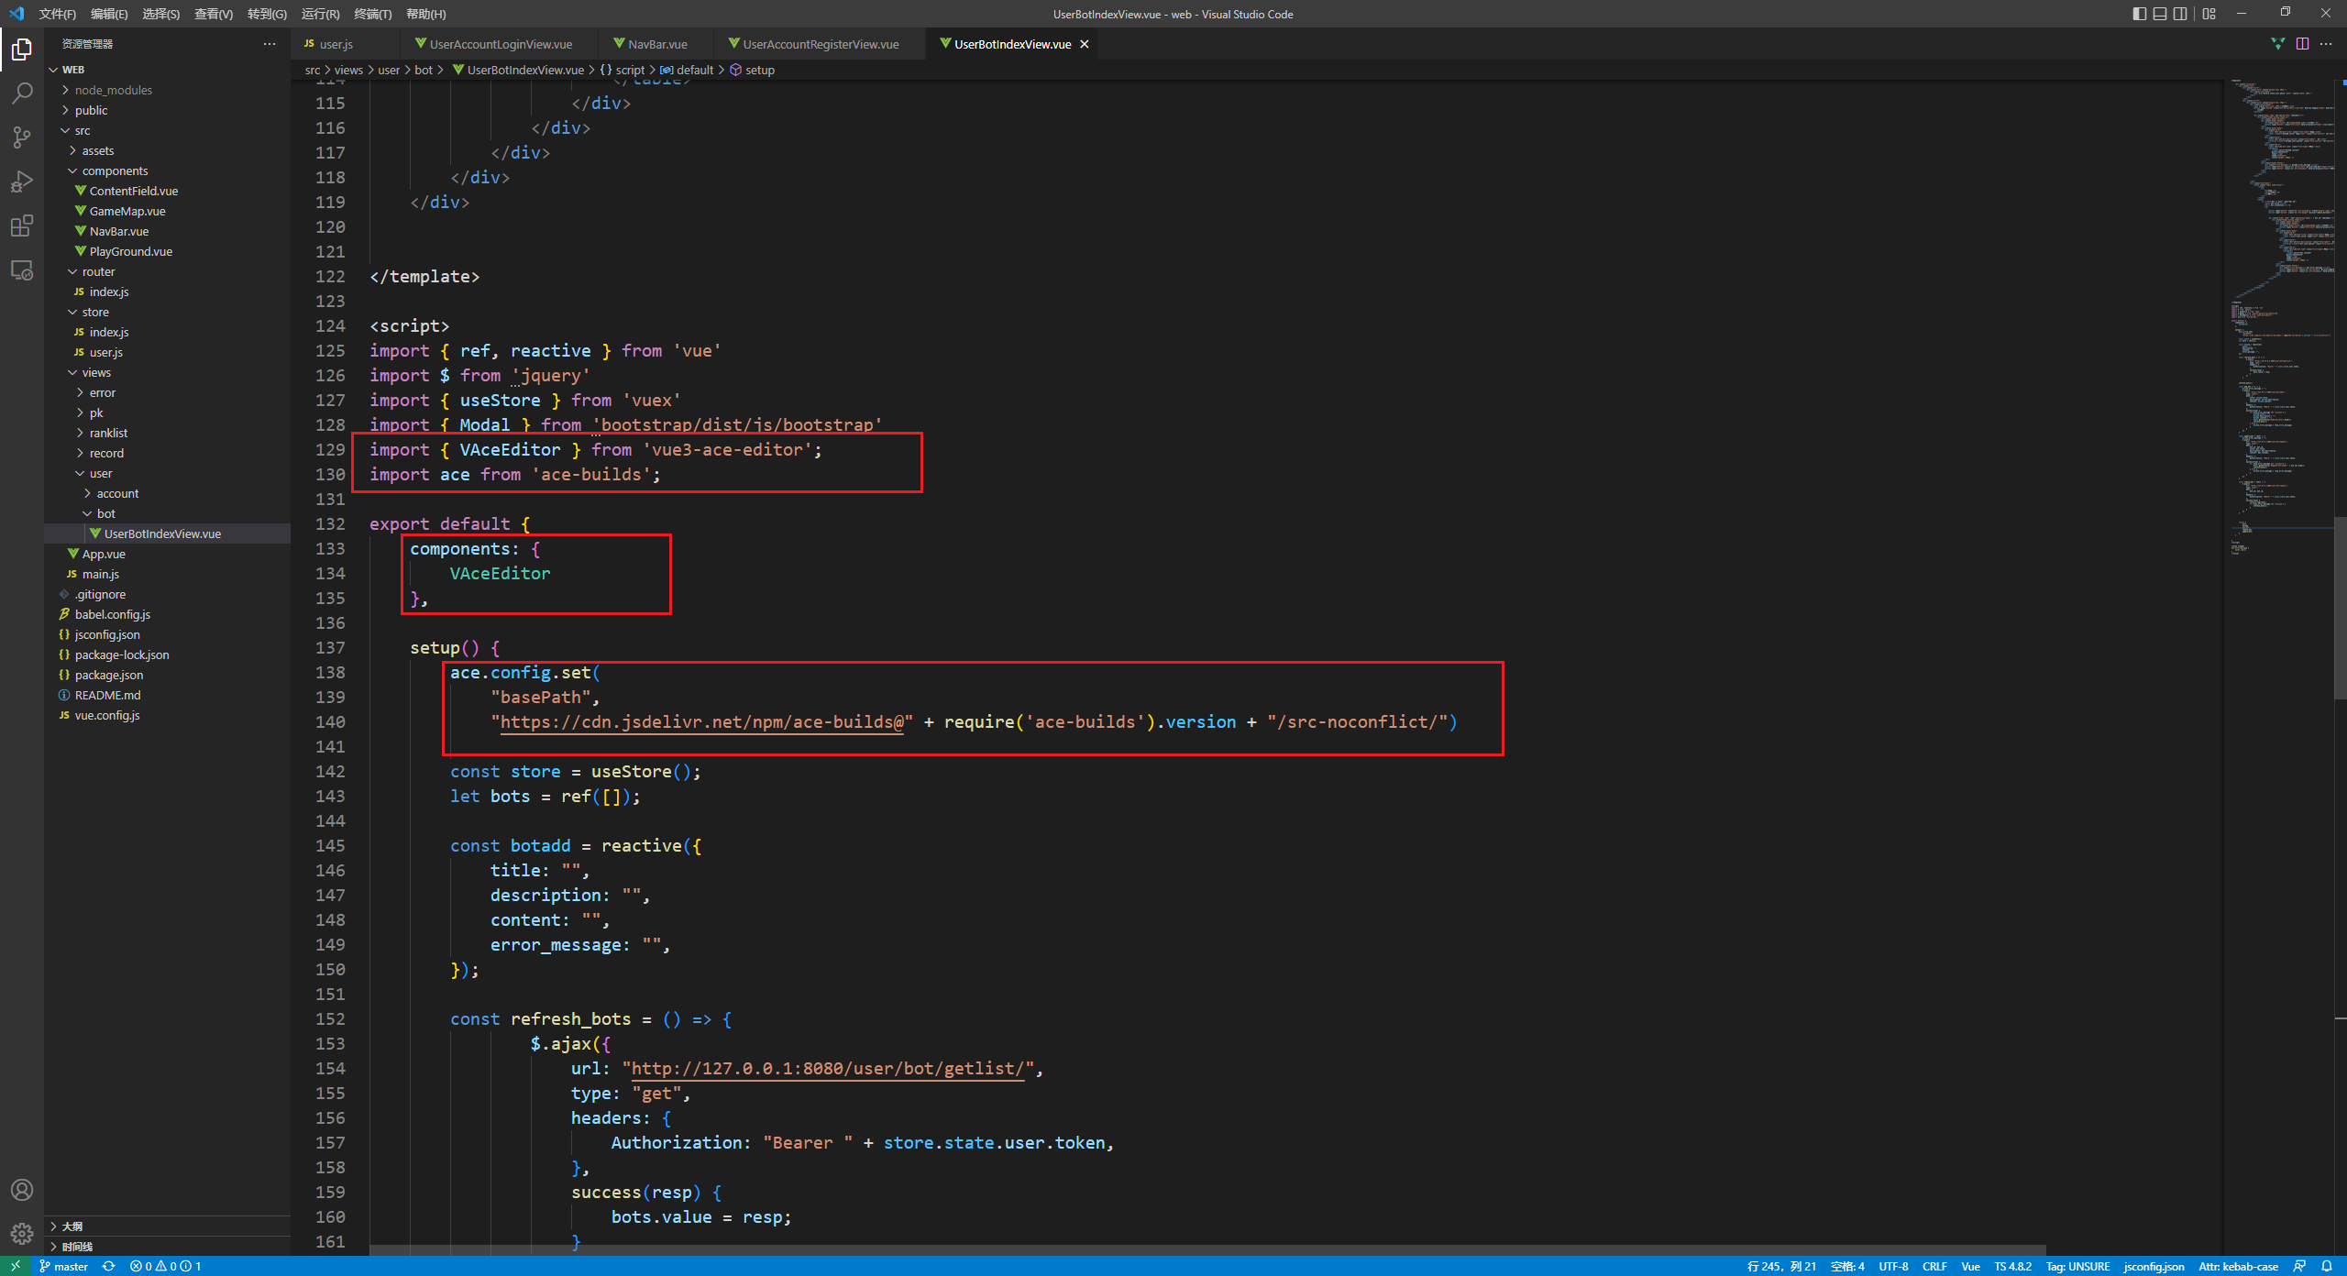Click the UserBotIndexView.vue tab
Screen dimensions: 2347x1276
(1010, 44)
